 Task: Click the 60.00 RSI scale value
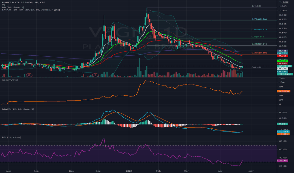[x=283, y=149]
